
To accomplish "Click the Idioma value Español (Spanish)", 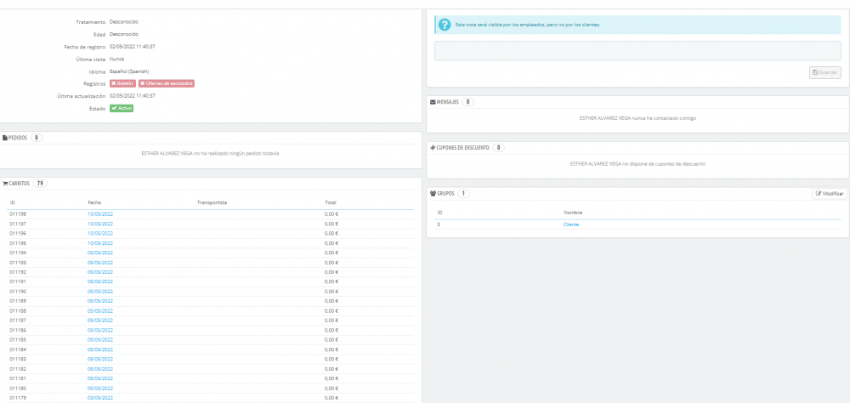I will pos(129,71).
